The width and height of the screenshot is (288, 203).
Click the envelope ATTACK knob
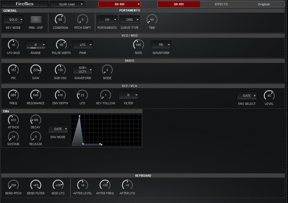click(13, 120)
